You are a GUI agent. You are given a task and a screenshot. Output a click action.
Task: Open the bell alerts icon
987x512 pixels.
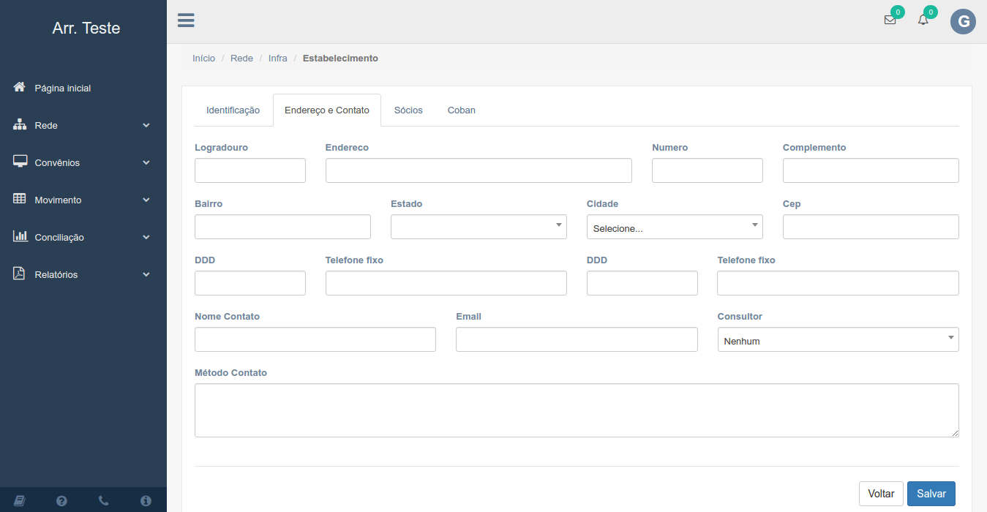tap(923, 20)
